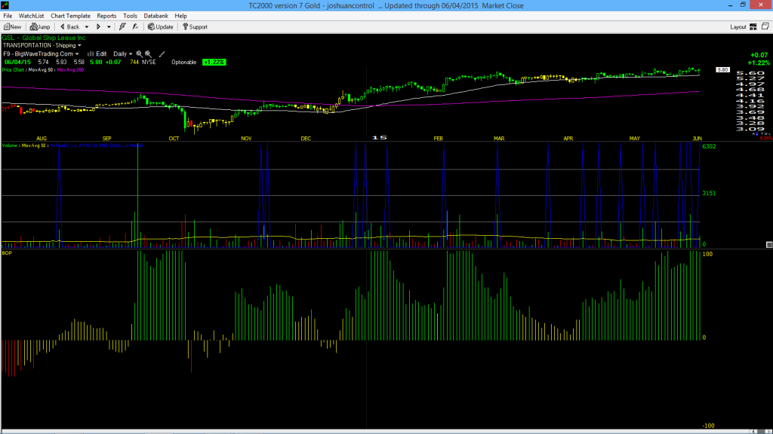Select the drawing line tool icon
Screen dimensions: 773x434
tap(162, 54)
